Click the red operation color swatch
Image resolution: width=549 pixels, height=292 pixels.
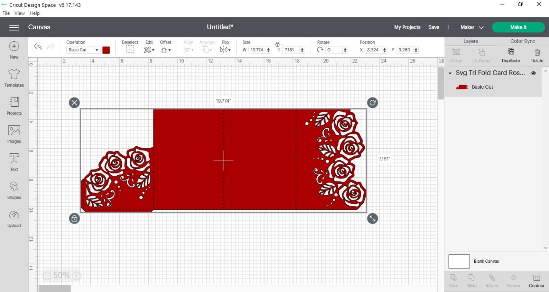[106, 50]
